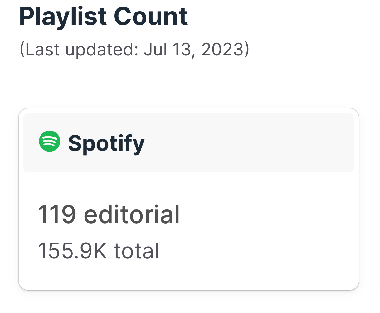Click the gray Spotify card header bar

pyautogui.click(x=189, y=143)
